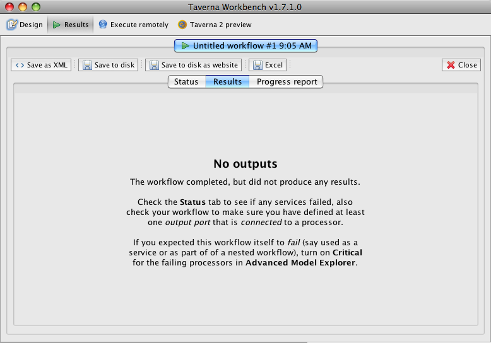Open the Results perspective in top toolbar

click(x=70, y=25)
